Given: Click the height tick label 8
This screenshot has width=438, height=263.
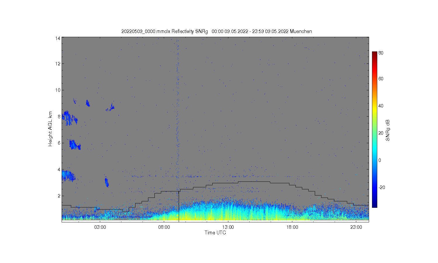Looking at the screenshot, I should pyautogui.click(x=59, y=117).
